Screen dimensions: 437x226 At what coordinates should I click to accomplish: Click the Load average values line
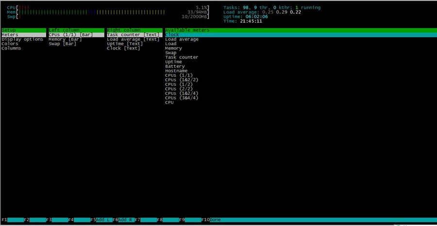pos(262,12)
